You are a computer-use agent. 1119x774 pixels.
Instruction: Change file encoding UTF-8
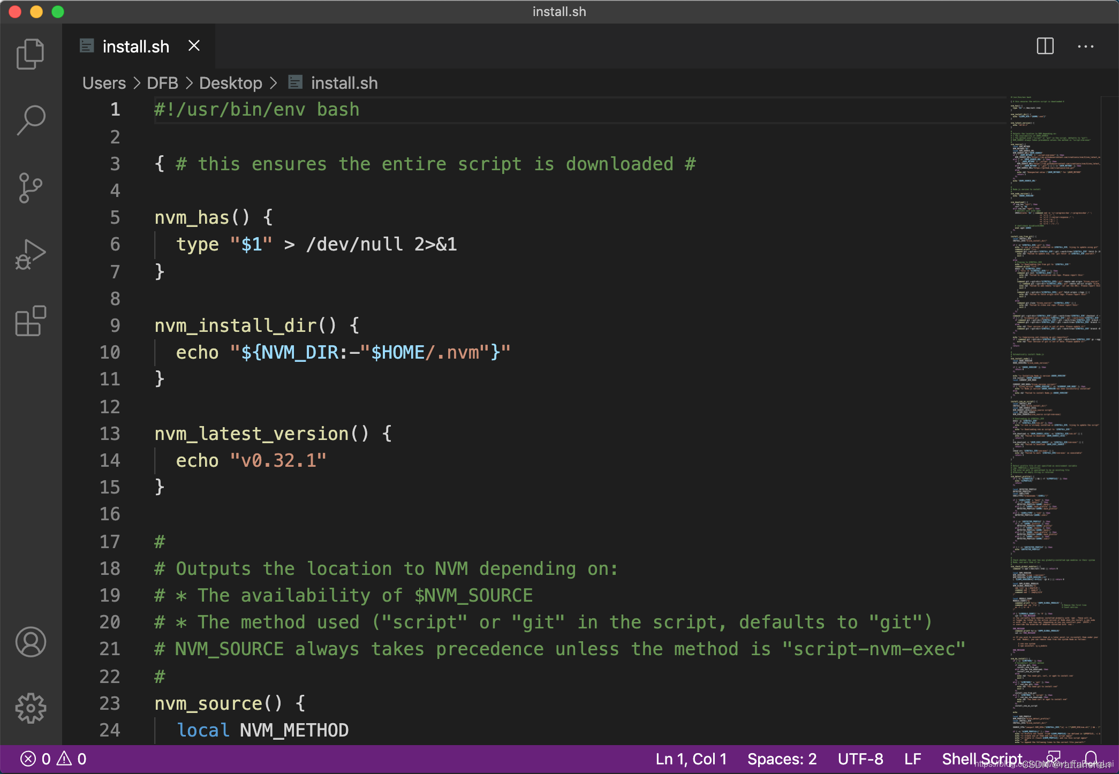click(x=860, y=759)
